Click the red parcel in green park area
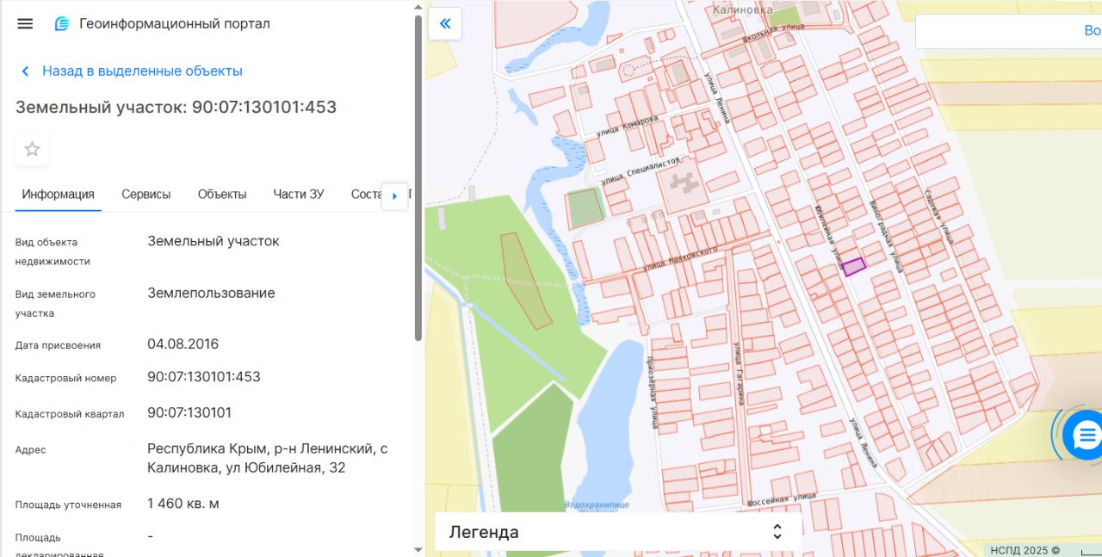The height and width of the screenshot is (557, 1102). click(x=527, y=280)
